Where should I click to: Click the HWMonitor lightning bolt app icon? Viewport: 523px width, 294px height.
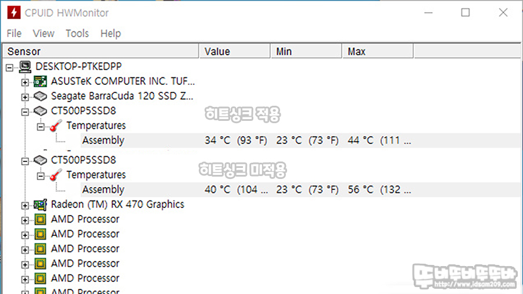[x=14, y=13]
